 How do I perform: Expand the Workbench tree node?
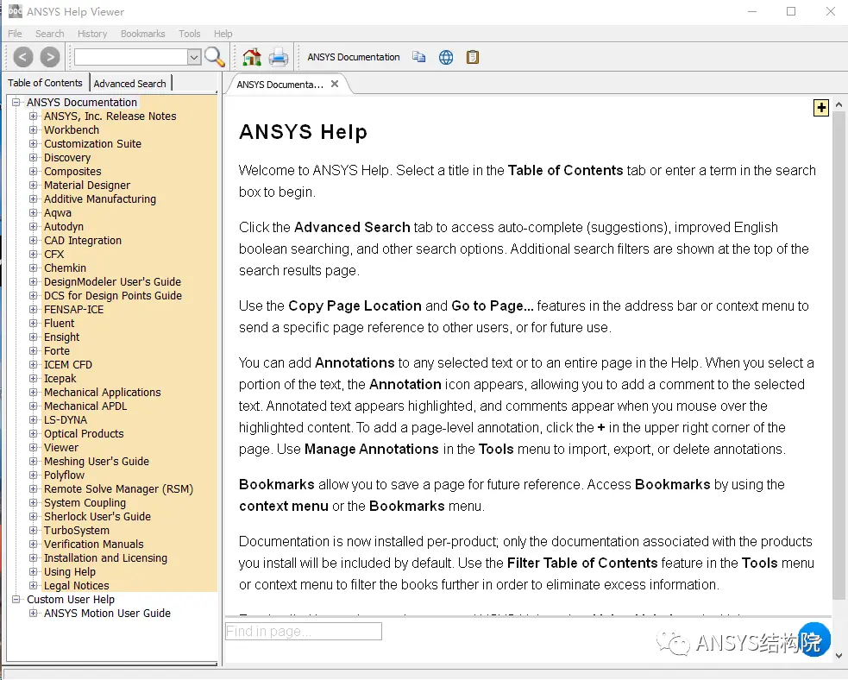tap(33, 129)
